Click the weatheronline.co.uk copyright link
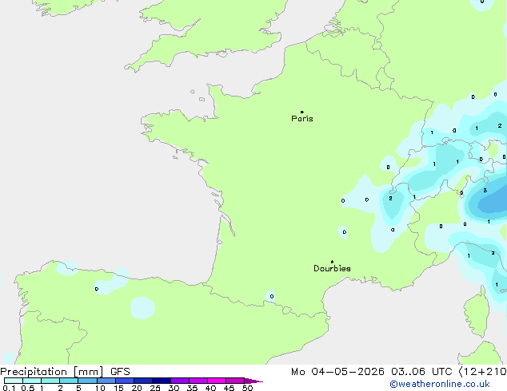The image size is (507, 391). click(440, 384)
